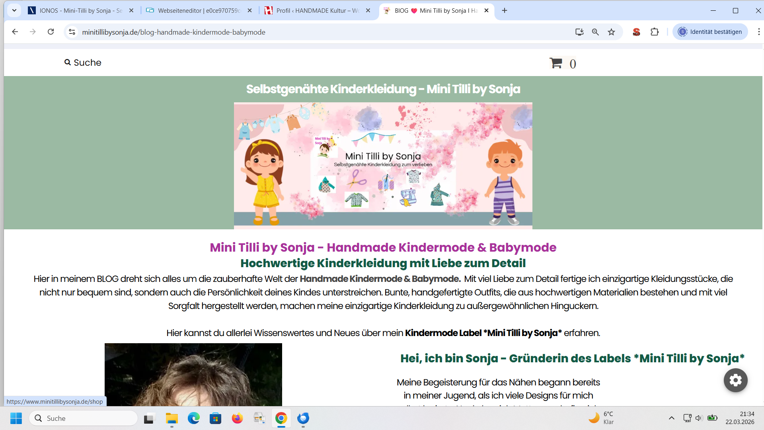Click the Mini Tilli by Sonja banner image
The height and width of the screenshot is (430, 764).
point(383,166)
